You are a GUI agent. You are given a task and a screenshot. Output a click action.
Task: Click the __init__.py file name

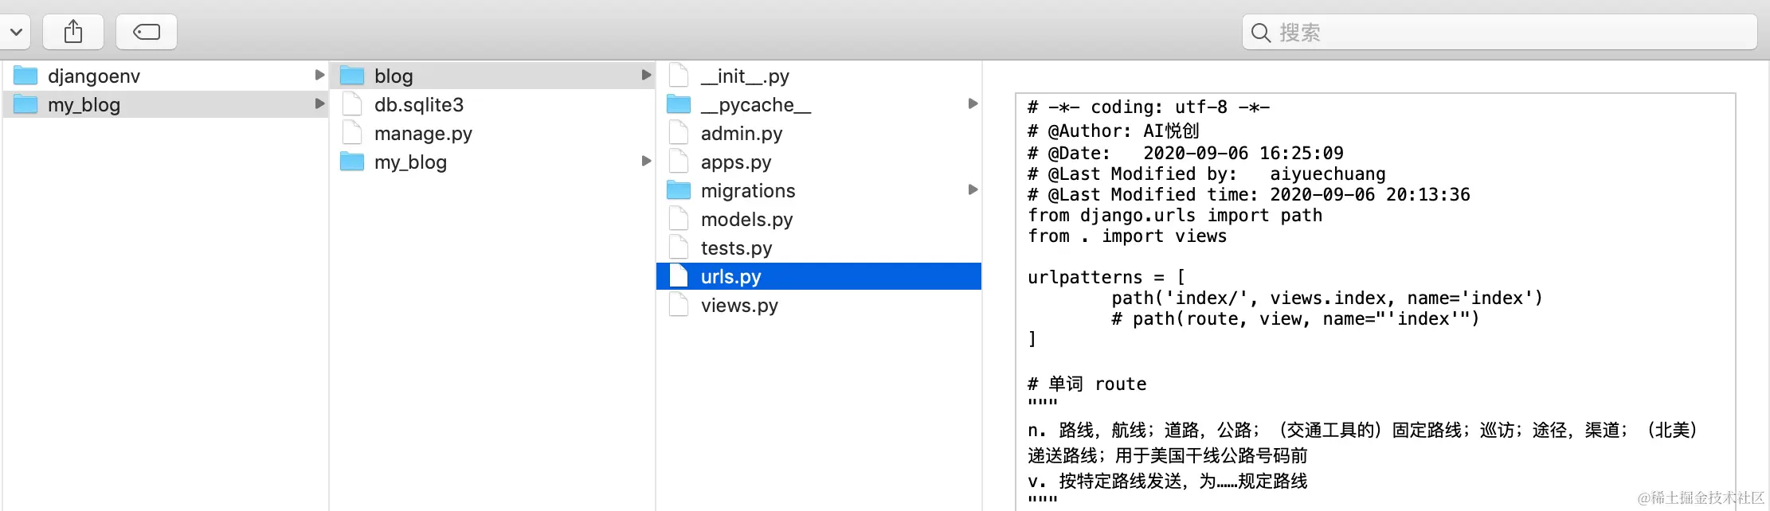[x=745, y=76]
